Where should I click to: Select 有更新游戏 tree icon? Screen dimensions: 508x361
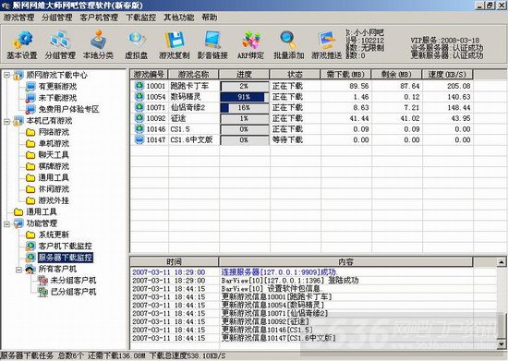[x=30, y=87]
